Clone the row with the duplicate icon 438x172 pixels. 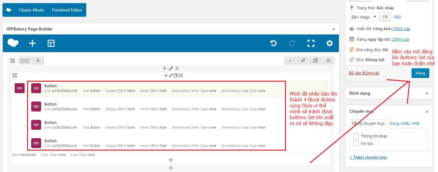coord(316,61)
